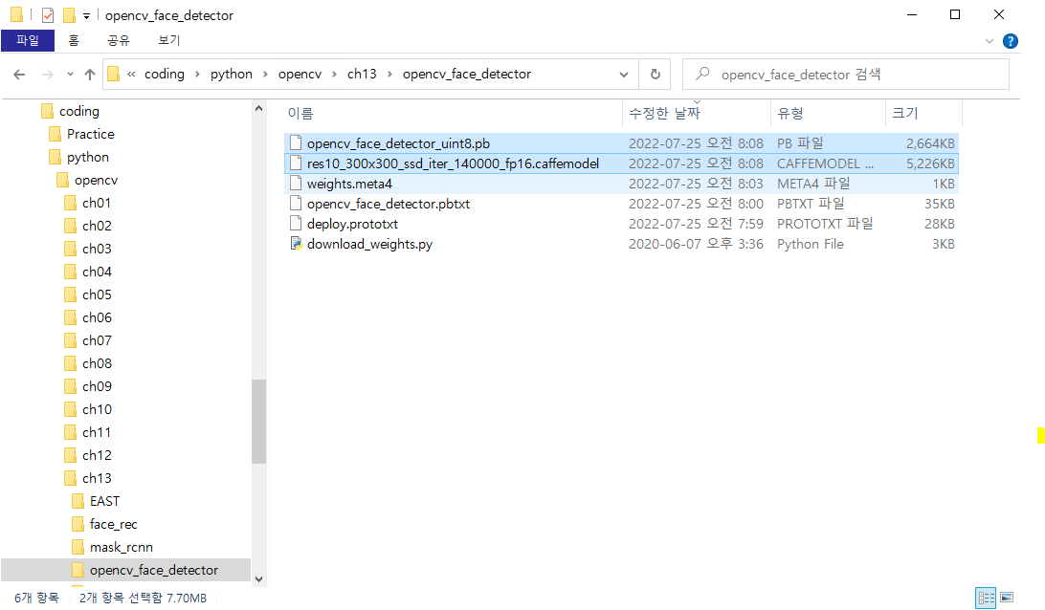
Task: Expand the address bar breadcrumb chevron after opencv
Action: pos(334,74)
